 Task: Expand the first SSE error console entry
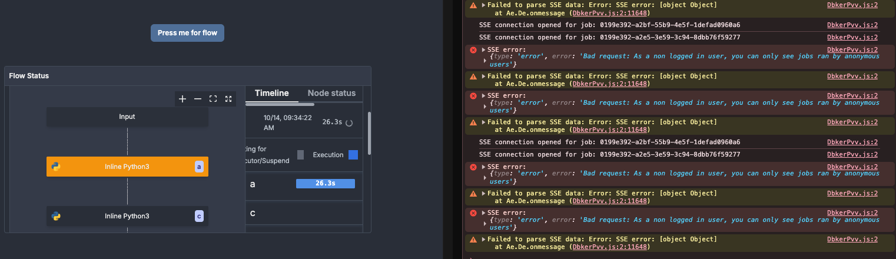coord(484,50)
